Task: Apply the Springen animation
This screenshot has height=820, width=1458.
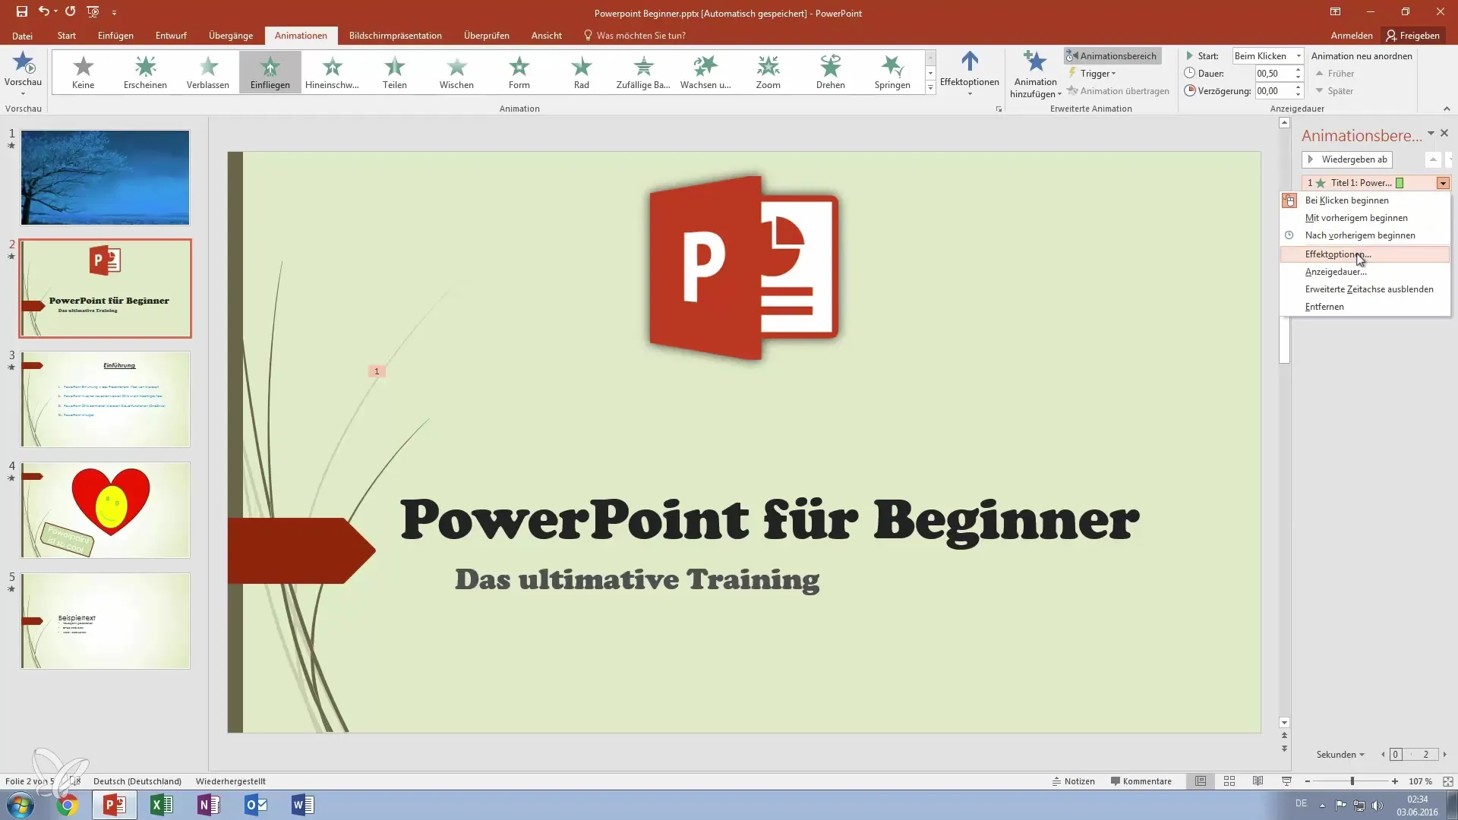Action: click(x=892, y=72)
